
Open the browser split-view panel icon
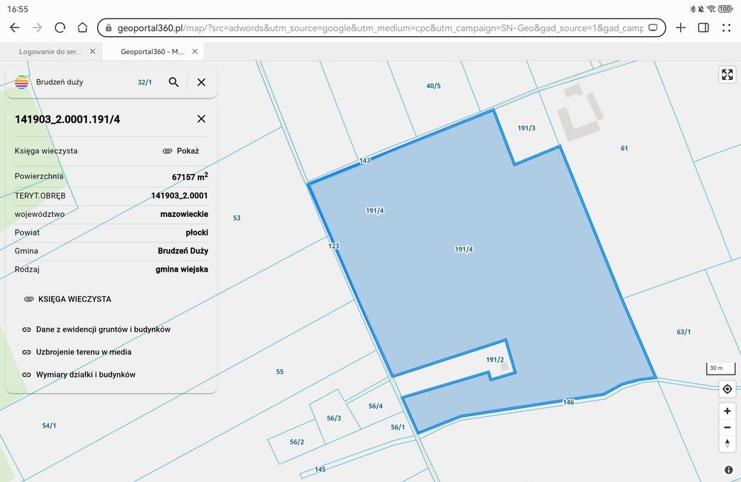tap(703, 28)
